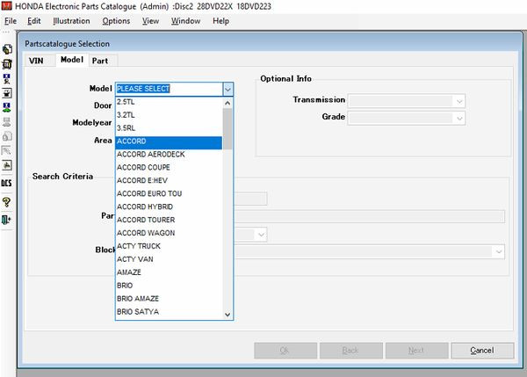Click the topmost icon in left toolbar

6,50
